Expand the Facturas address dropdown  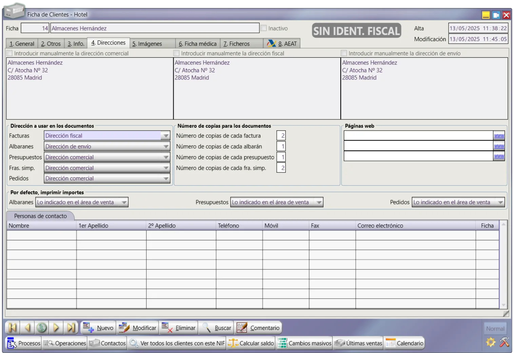click(x=165, y=136)
